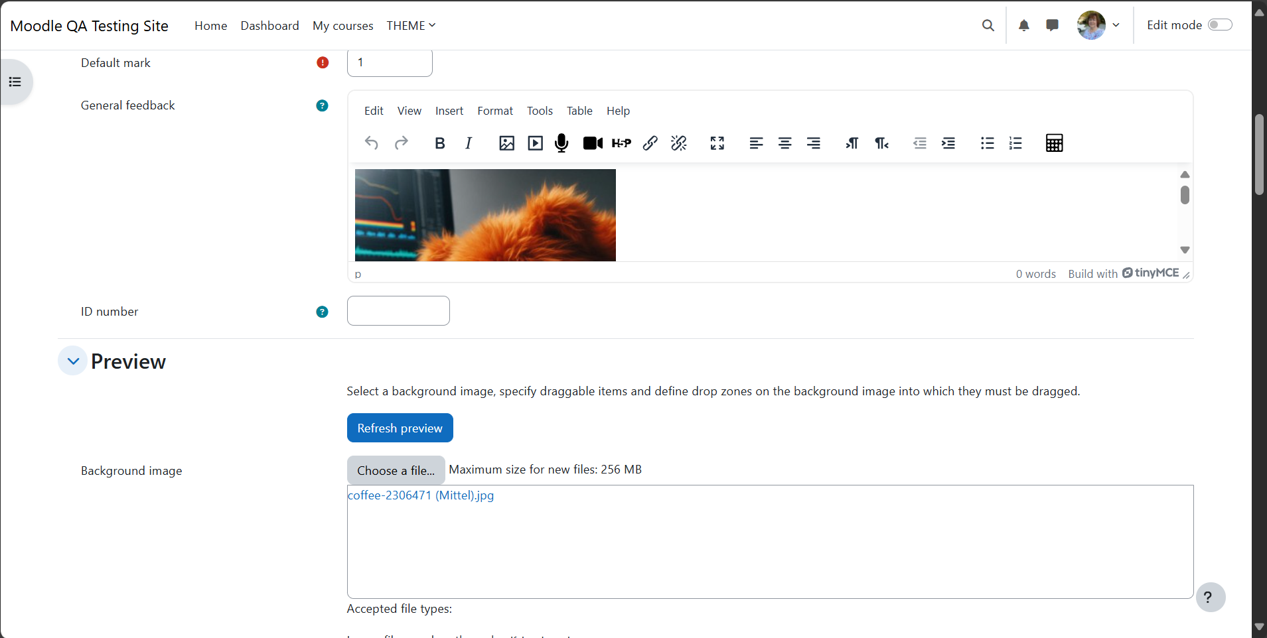Toggle bold formatting in the editor
This screenshot has height=638, width=1267.
coord(439,143)
